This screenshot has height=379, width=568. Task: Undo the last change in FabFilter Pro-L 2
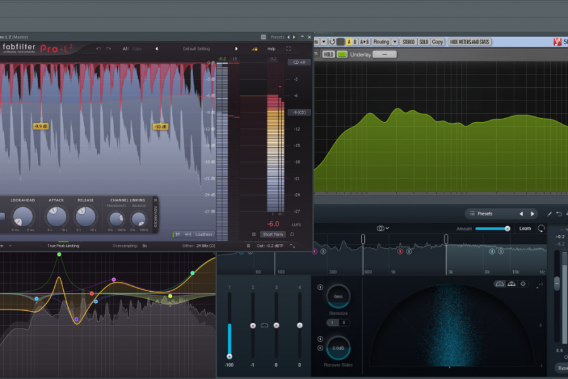coord(98,49)
